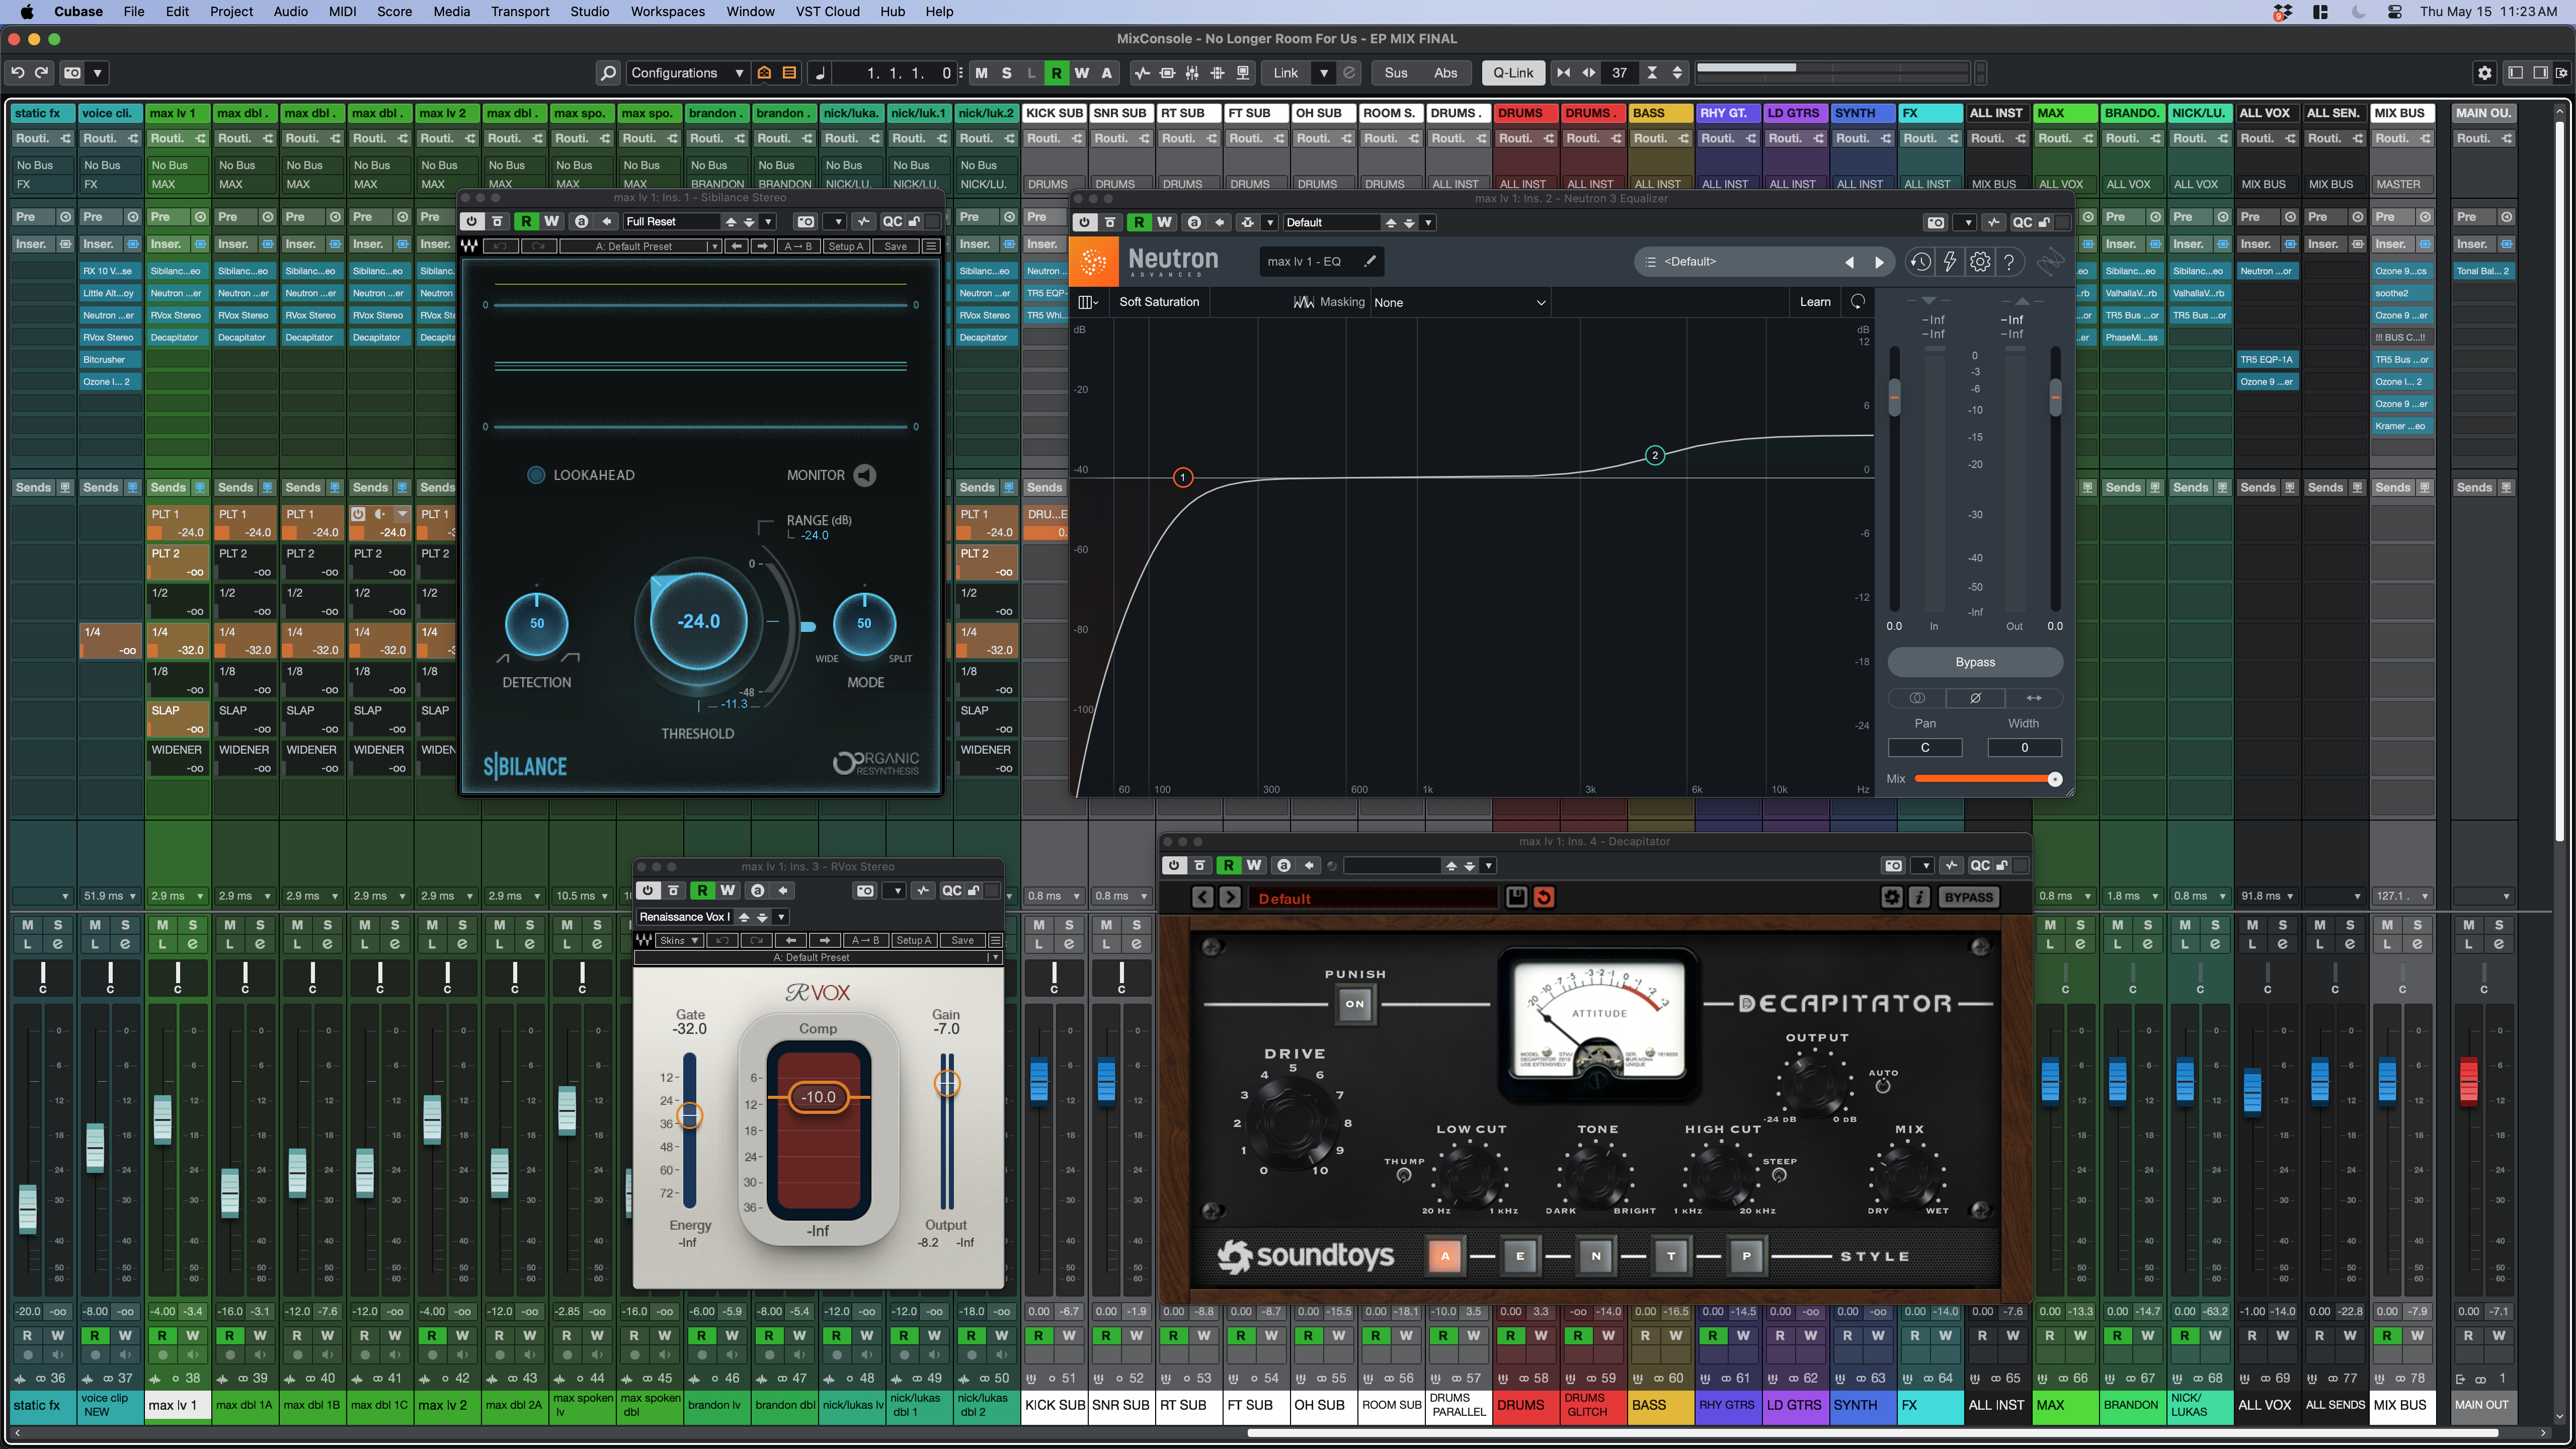2576x1449 pixels.
Task: Toggle the Decapitator Punish ON switch
Action: [1355, 1003]
